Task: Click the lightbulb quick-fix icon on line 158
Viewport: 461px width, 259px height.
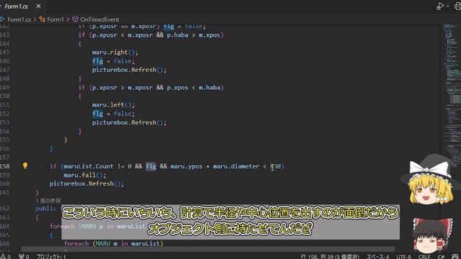Action: [x=25, y=165]
